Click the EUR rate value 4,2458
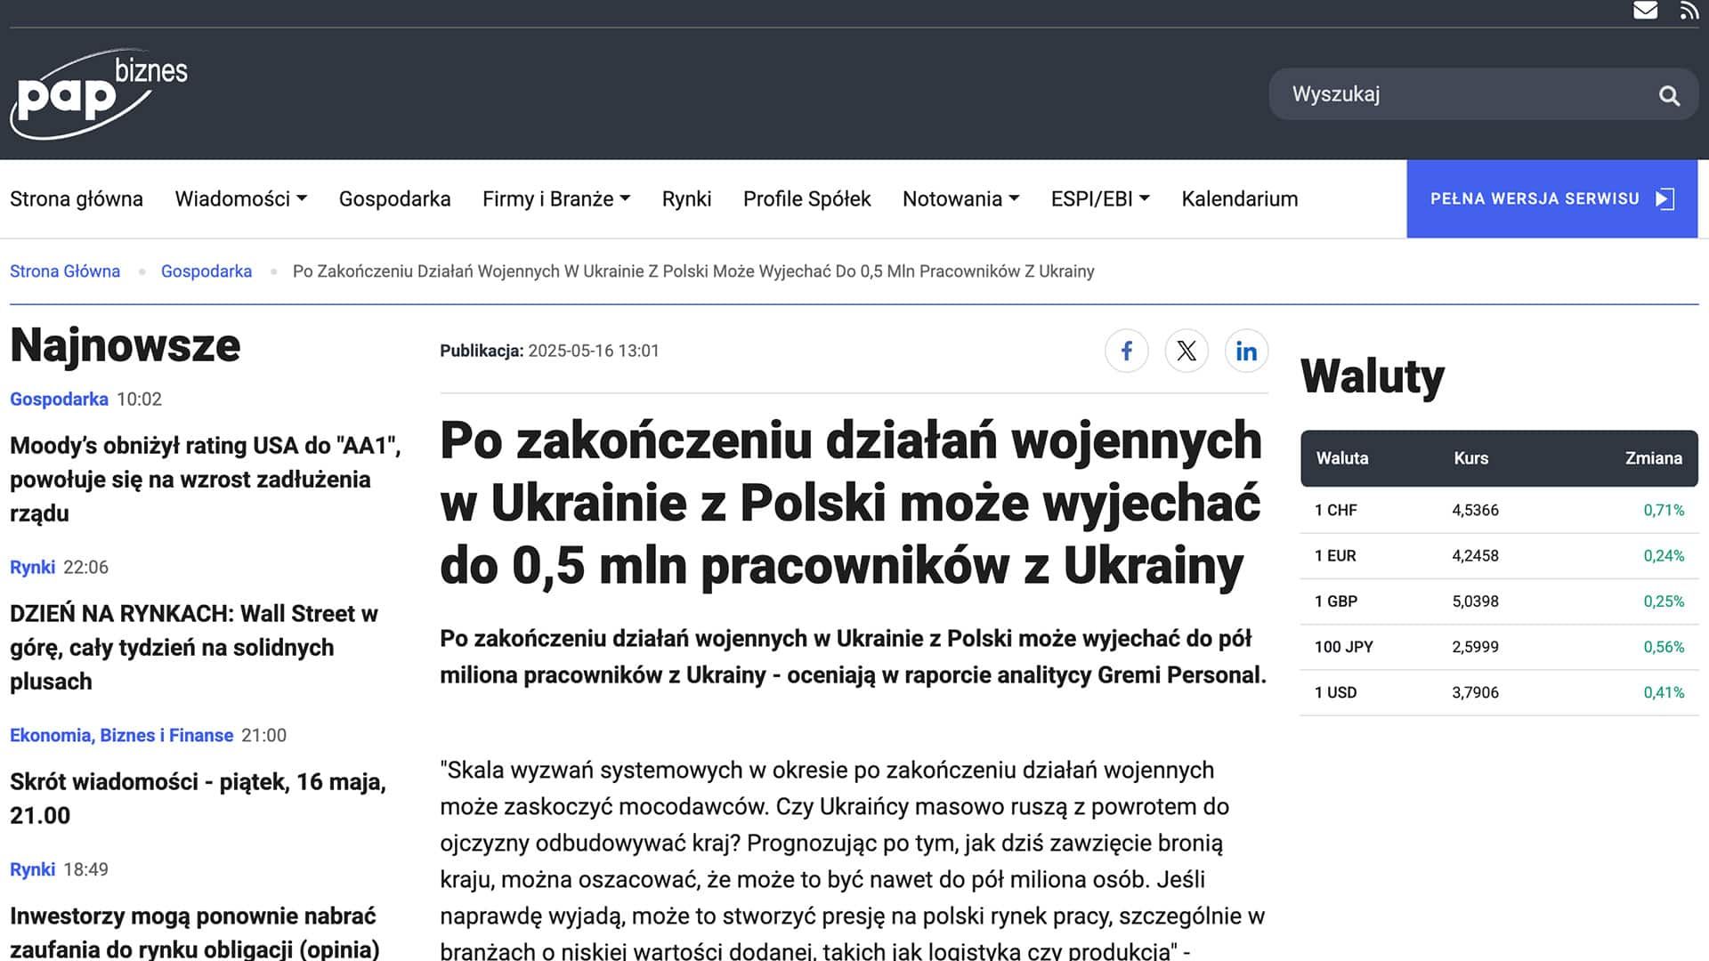 pyautogui.click(x=1475, y=555)
